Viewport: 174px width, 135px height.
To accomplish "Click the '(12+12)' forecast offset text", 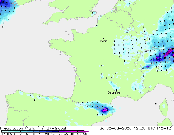I will click(165, 128).
